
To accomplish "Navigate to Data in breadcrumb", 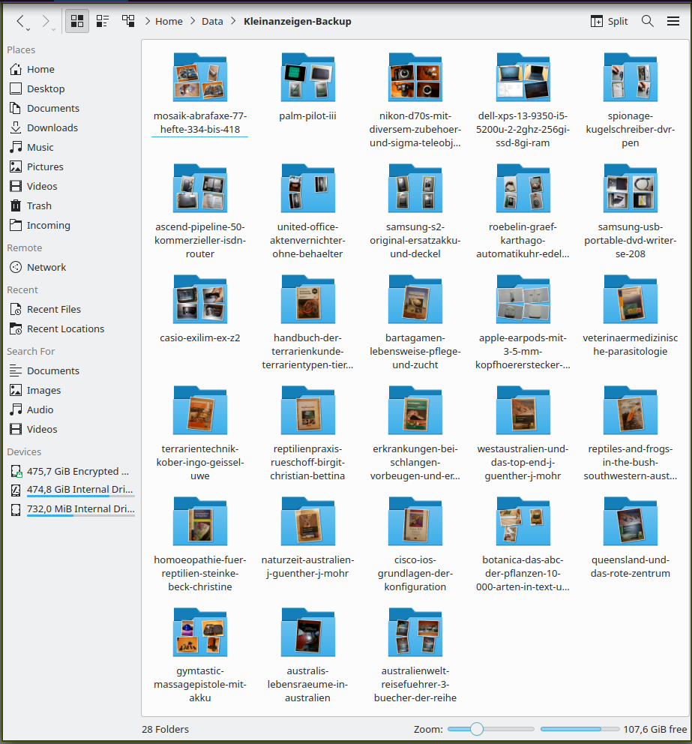I will [x=212, y=21].
